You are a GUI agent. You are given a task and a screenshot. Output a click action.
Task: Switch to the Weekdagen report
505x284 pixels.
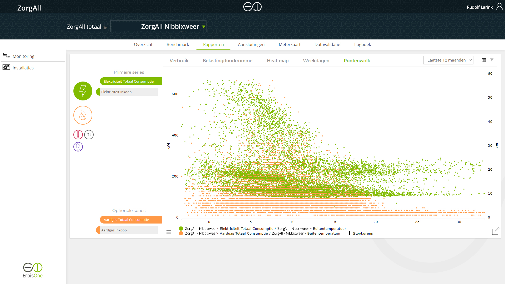(x=316, y=60)
